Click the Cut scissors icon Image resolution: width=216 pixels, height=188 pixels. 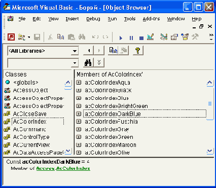pos(50,37)
